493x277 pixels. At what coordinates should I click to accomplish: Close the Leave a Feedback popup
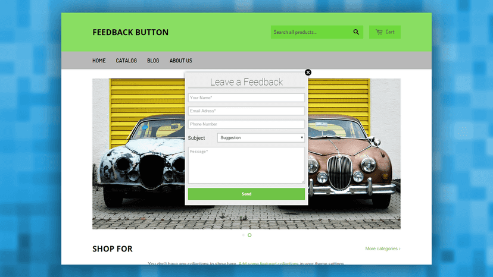coord(308,73)
